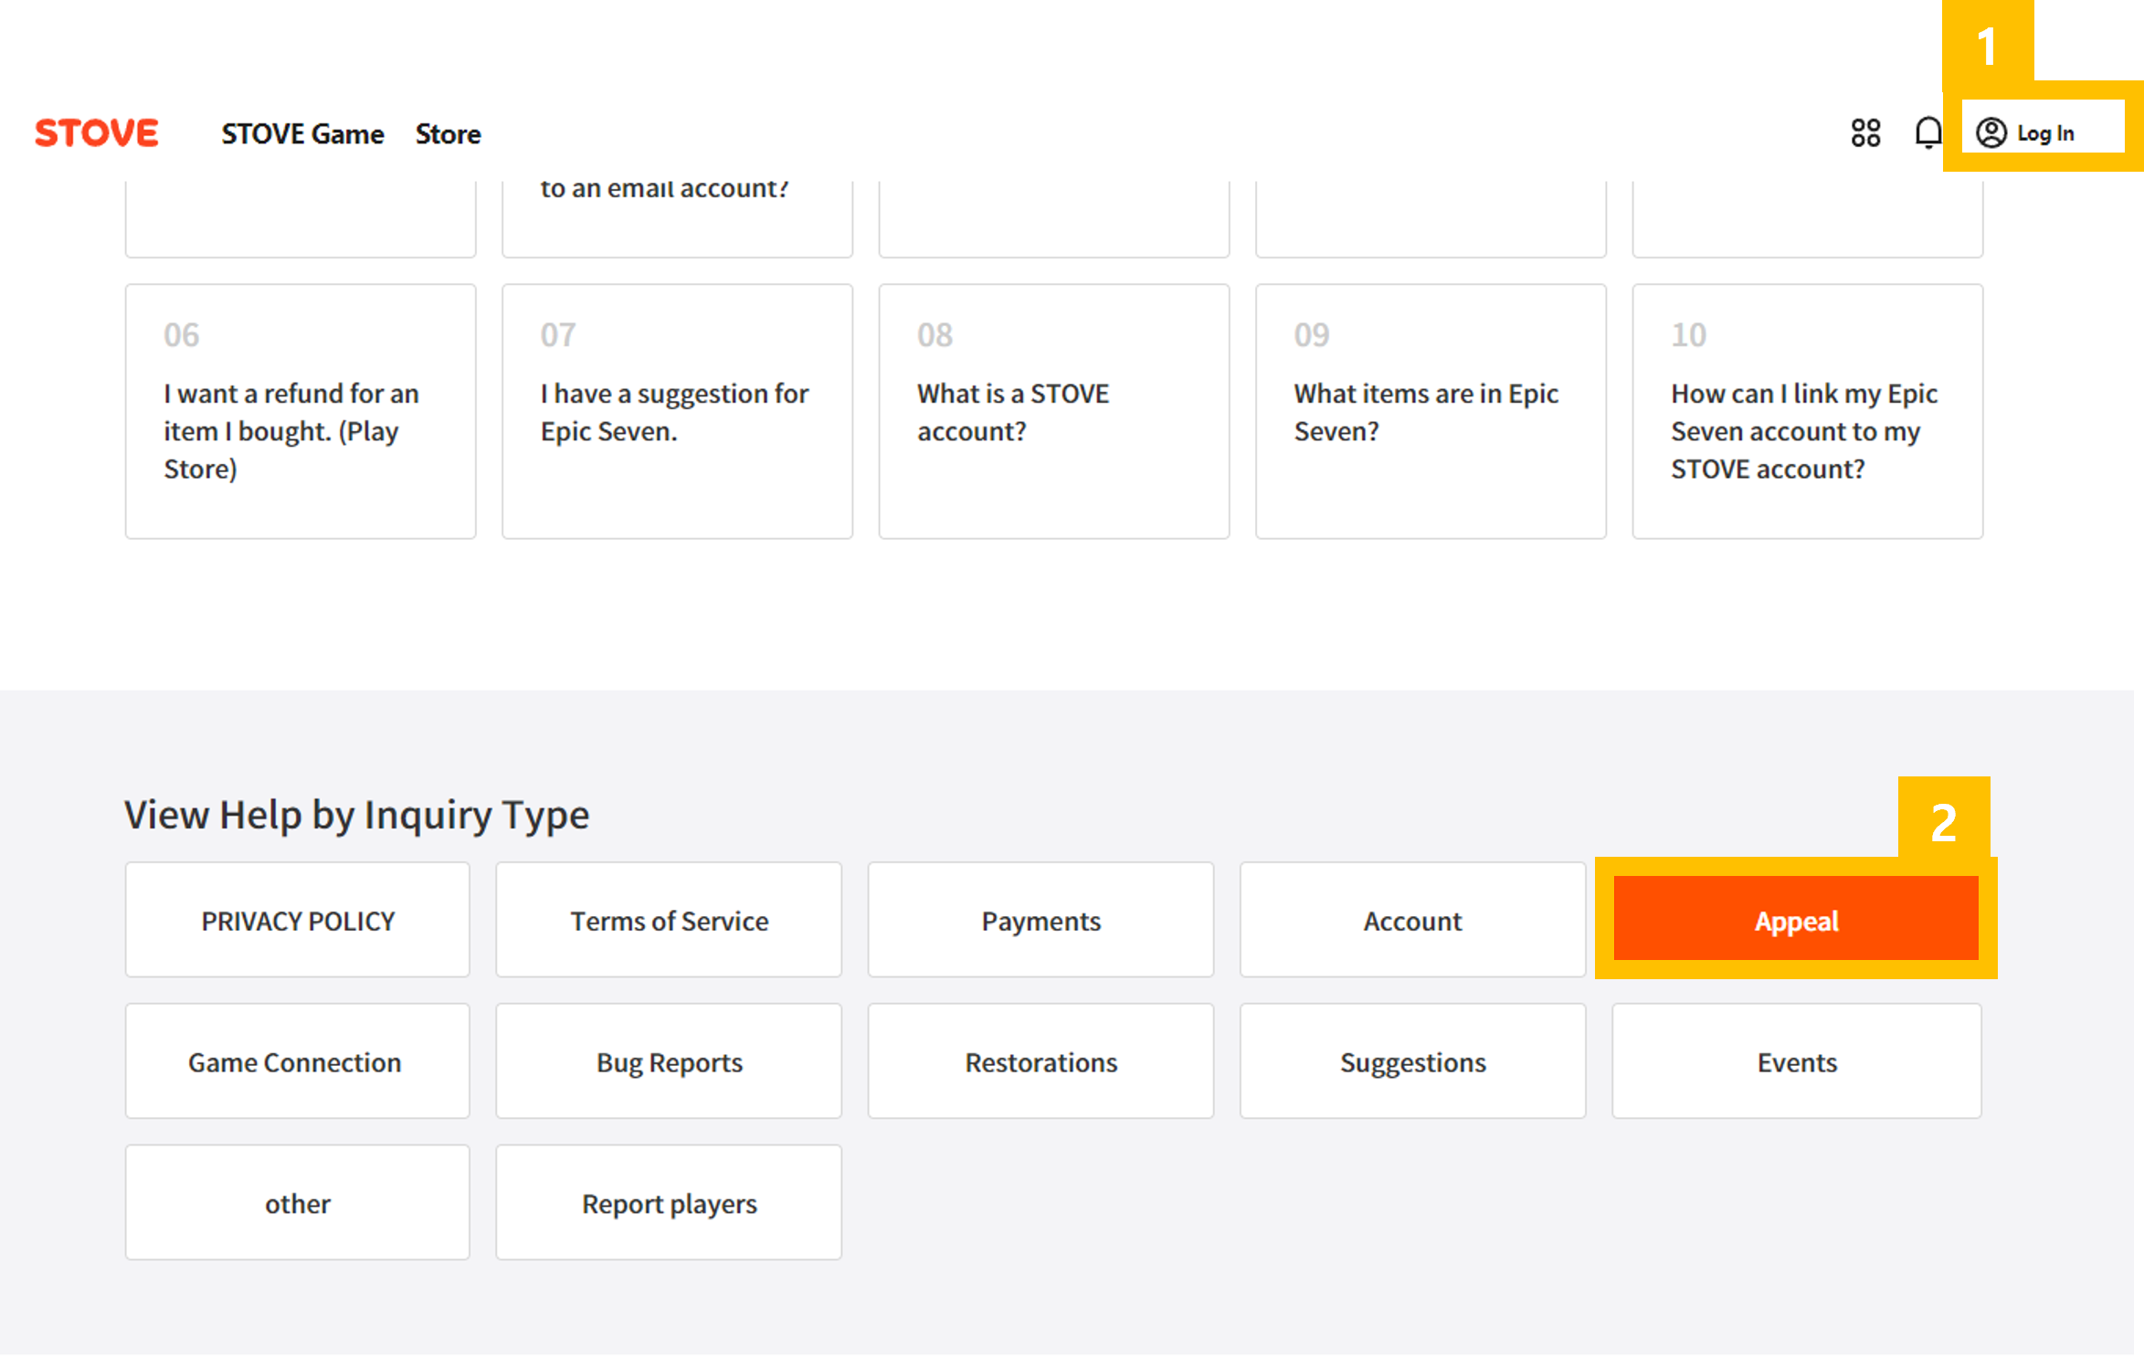Select the Bug Reports inquiry type
Screen dimensions: 2144x1361
click(669, 1061)
